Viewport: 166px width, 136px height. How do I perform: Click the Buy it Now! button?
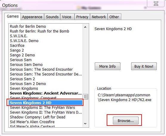pos(144,66)
